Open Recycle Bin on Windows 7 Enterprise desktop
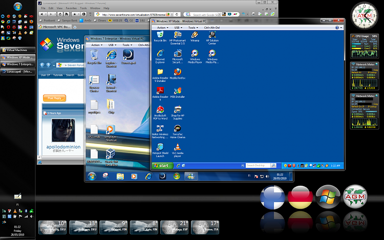The width and height of the screenshot is (384, 240). click(x=94, y=57)
